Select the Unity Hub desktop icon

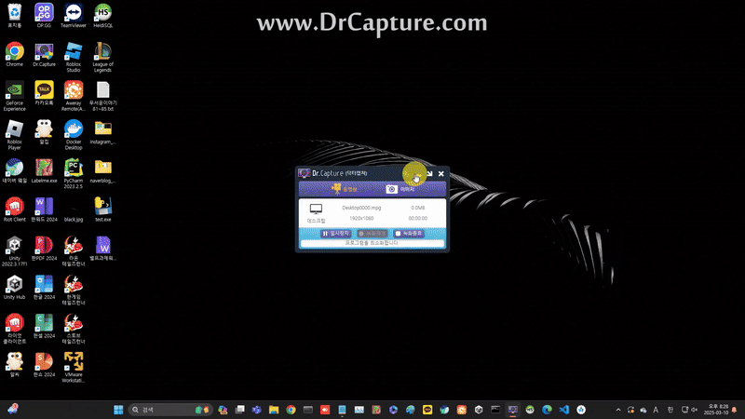click(x=15, y=288)
